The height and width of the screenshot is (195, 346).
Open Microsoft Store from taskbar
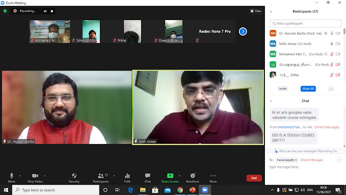(155, 190)
